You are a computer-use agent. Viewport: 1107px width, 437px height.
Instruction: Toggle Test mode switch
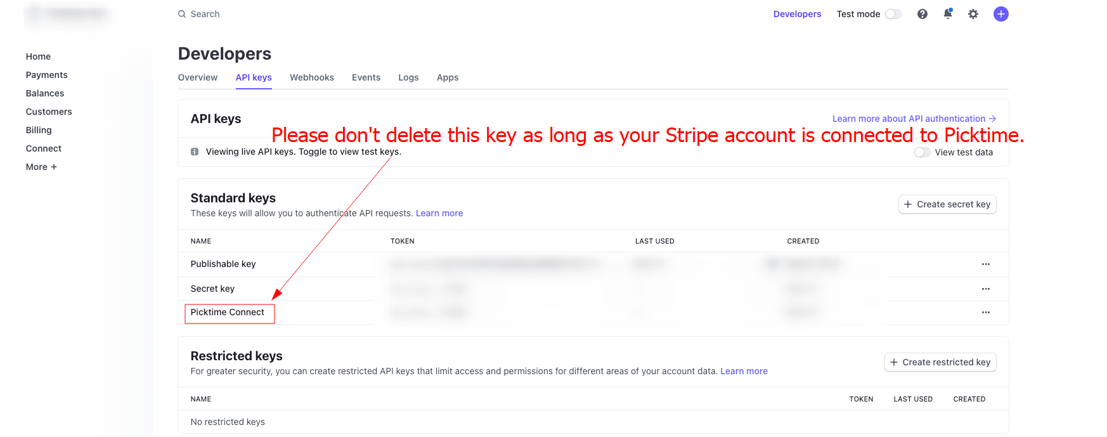(x=893, y=14)
